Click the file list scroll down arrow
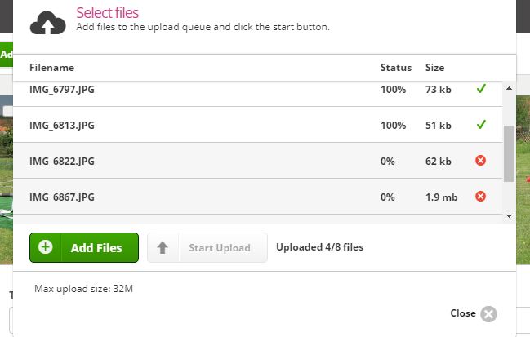 point(509,216)
